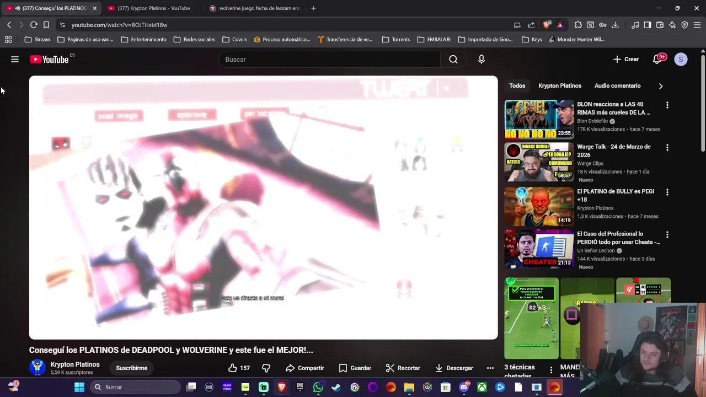Open the 'Keys' bookmarks folder
706x397 pixels.
pyautogui.click(x=532, y=39)
